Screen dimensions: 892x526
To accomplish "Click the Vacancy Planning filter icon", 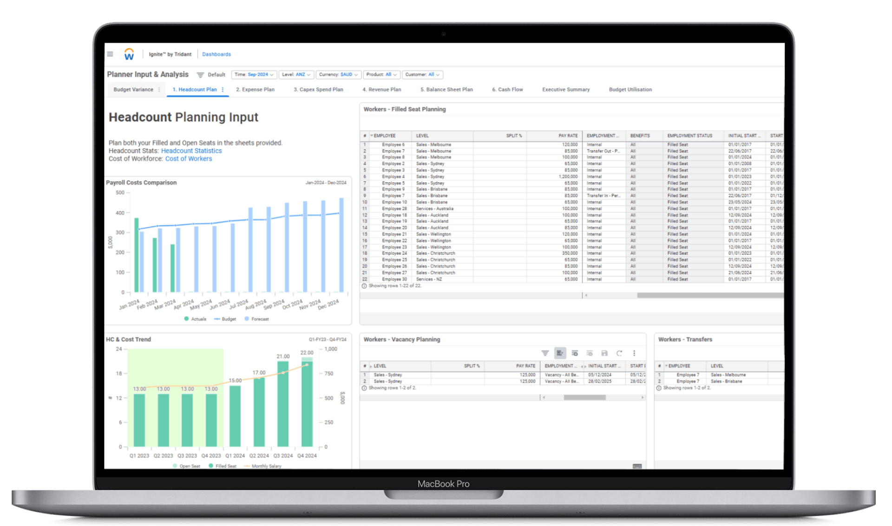I will 545,353.
